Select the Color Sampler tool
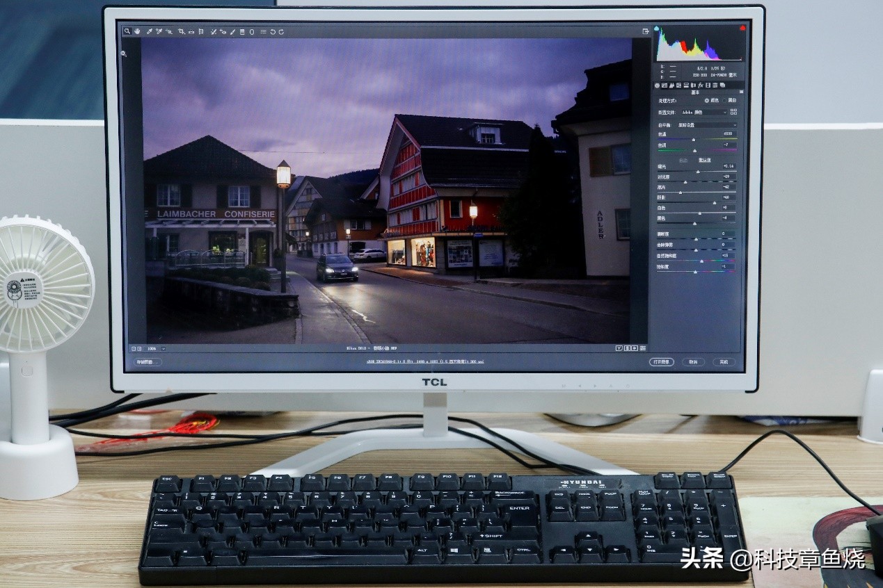This screenshot has height=588, width=883. pos(159,31)
